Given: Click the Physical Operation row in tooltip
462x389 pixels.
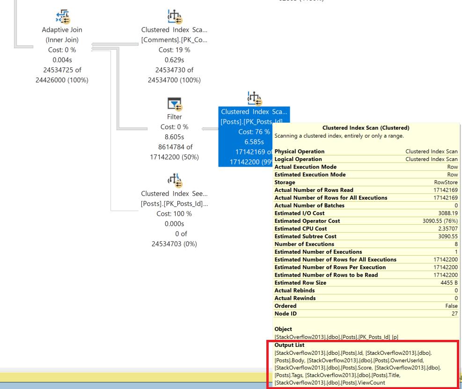Looking at the screenshot, I should 366,152.
